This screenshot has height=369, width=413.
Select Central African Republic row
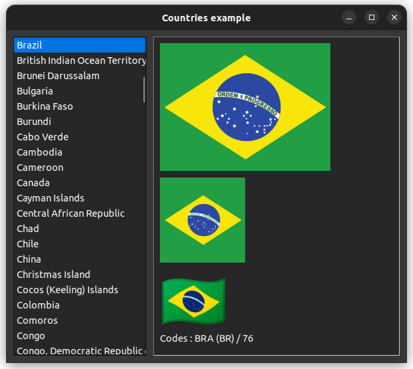tap(80, 213)
